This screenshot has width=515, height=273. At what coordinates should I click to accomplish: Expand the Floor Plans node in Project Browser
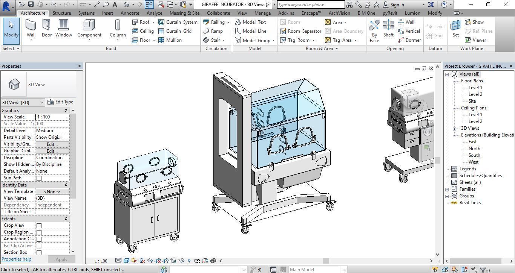pyautogui.click(x=455, y=80)
